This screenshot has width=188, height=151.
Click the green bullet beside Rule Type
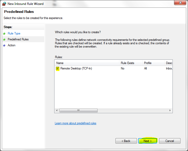coord(4,33)
